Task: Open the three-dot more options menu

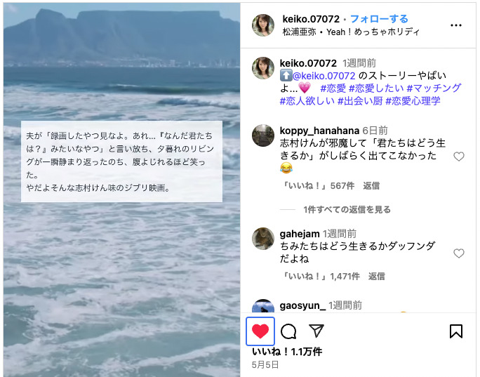Action: [x=456, y=25]
